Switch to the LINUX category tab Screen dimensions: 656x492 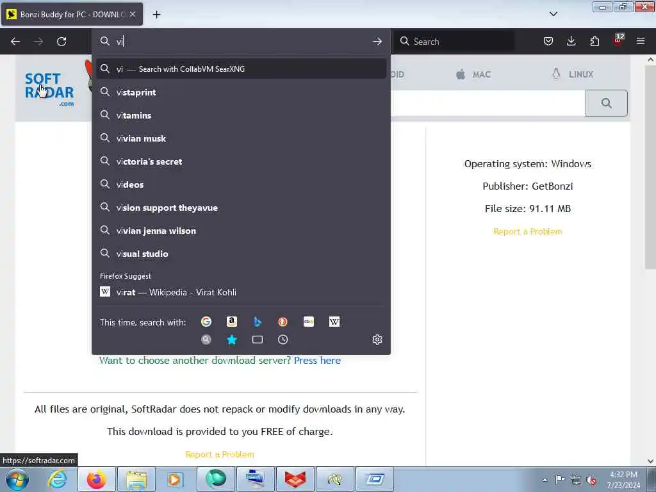[x=573, y=74]
